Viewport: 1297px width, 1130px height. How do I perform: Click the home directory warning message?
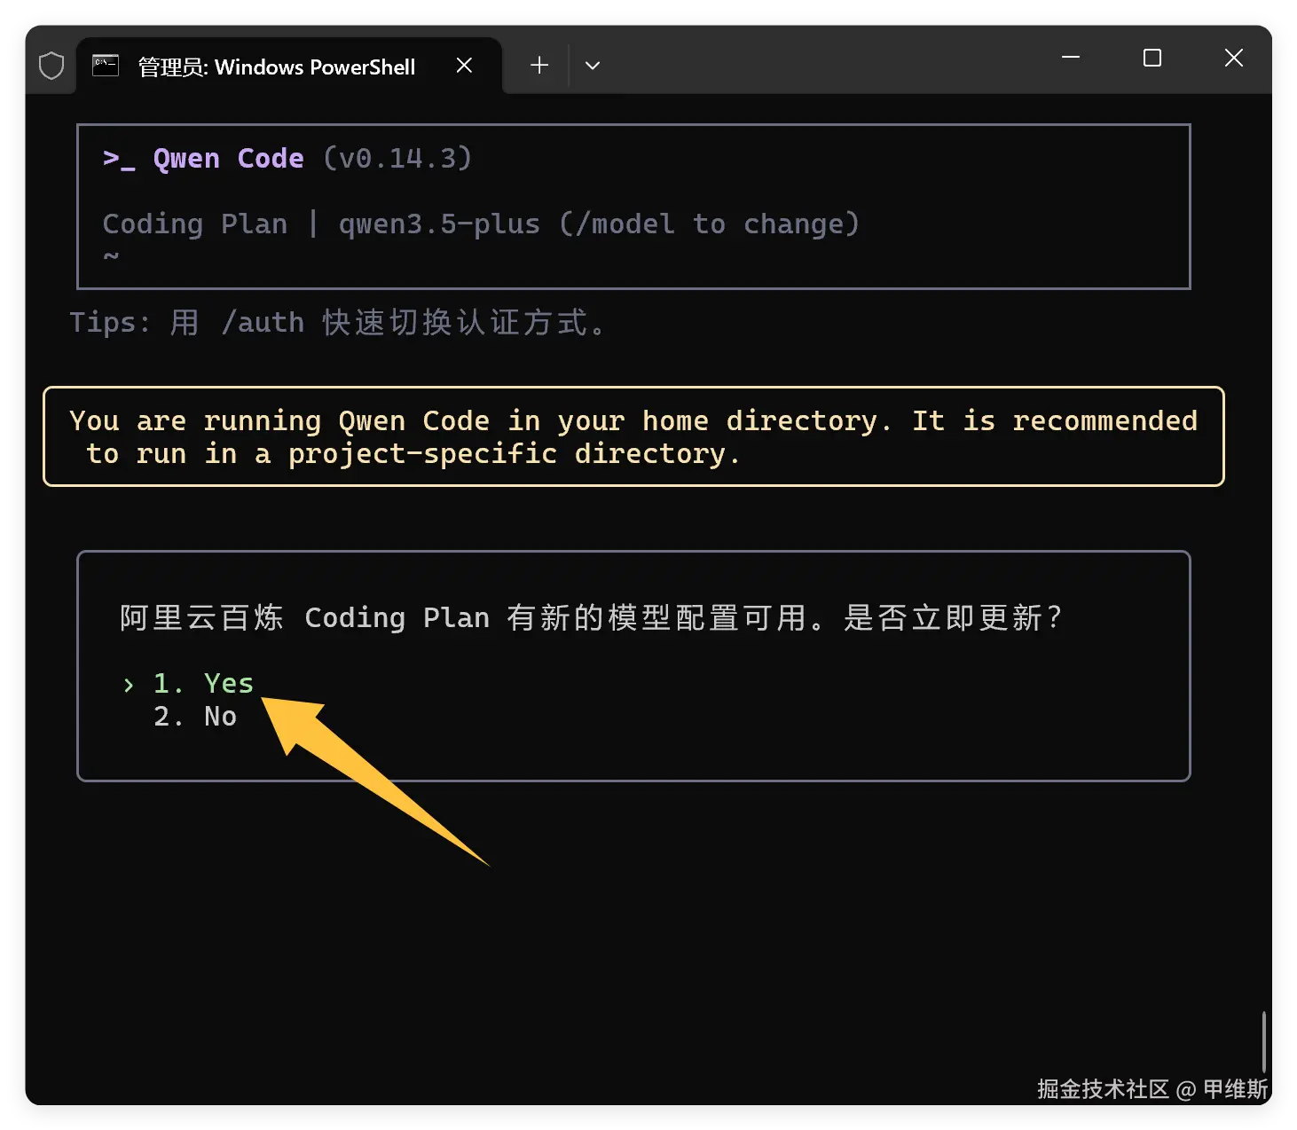(x=633, y=436)
